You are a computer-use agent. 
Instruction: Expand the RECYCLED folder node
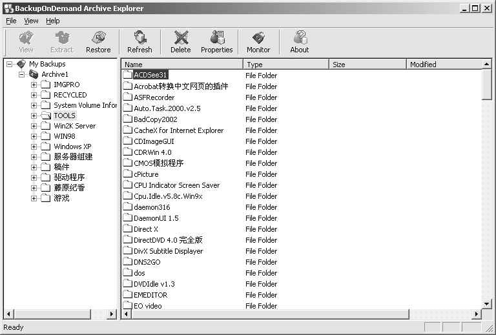point(34,95)
